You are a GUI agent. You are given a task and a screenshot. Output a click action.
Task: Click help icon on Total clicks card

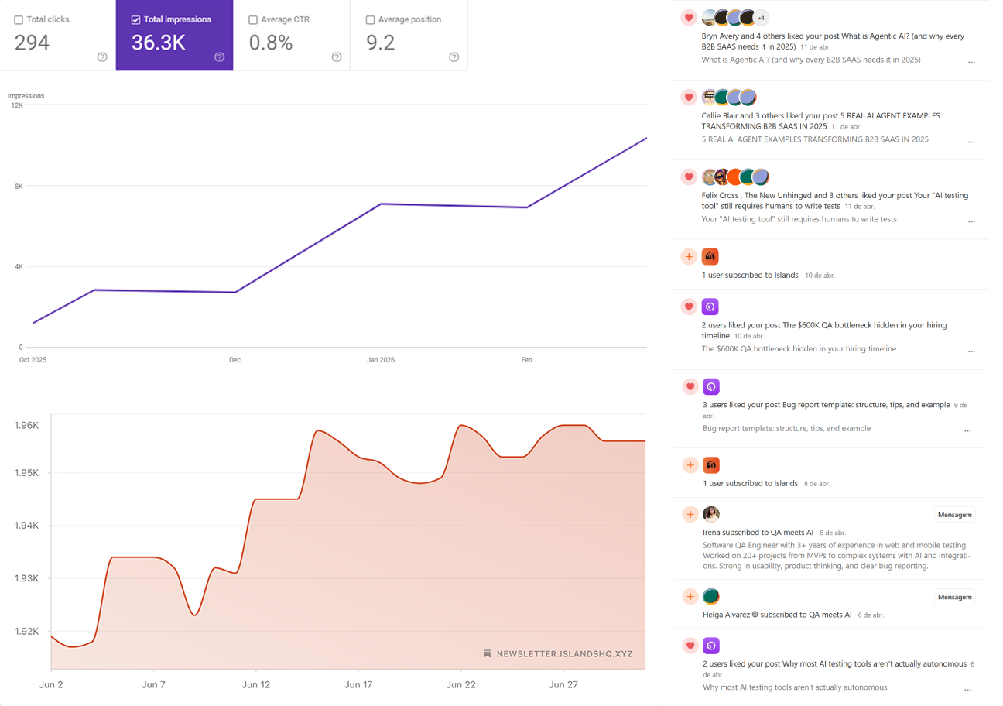tap(102, 57)
